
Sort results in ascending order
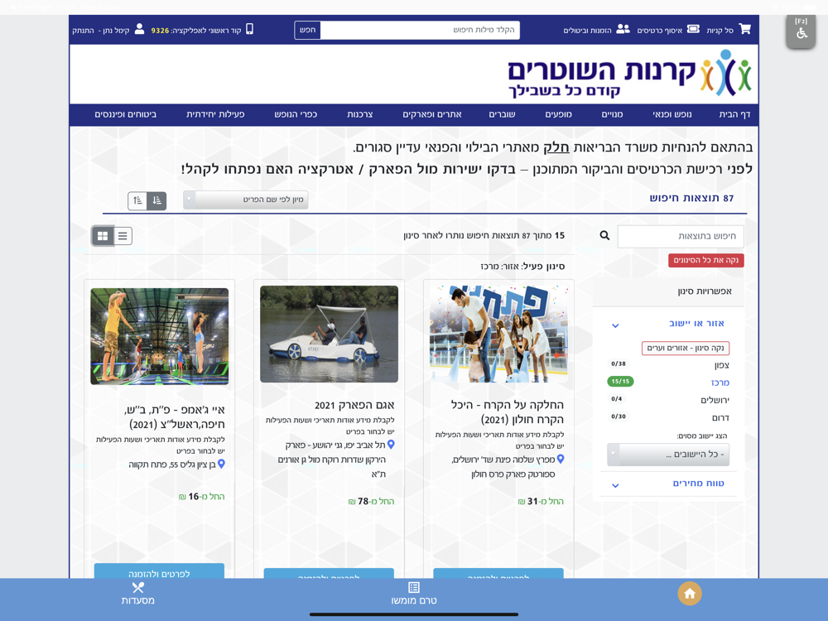coord(137,200)
